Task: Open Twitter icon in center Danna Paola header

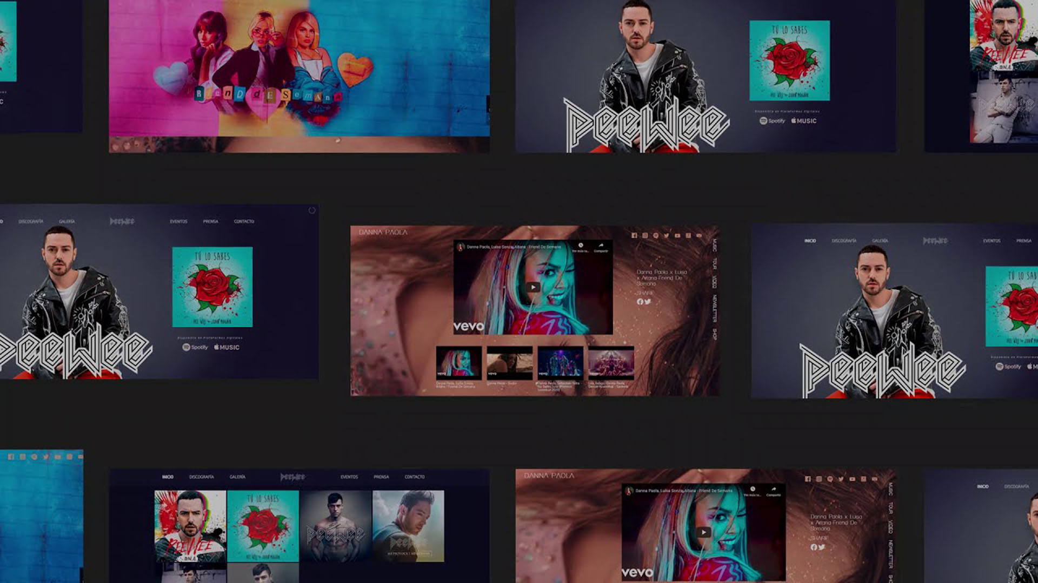Action: pos(667,235)
